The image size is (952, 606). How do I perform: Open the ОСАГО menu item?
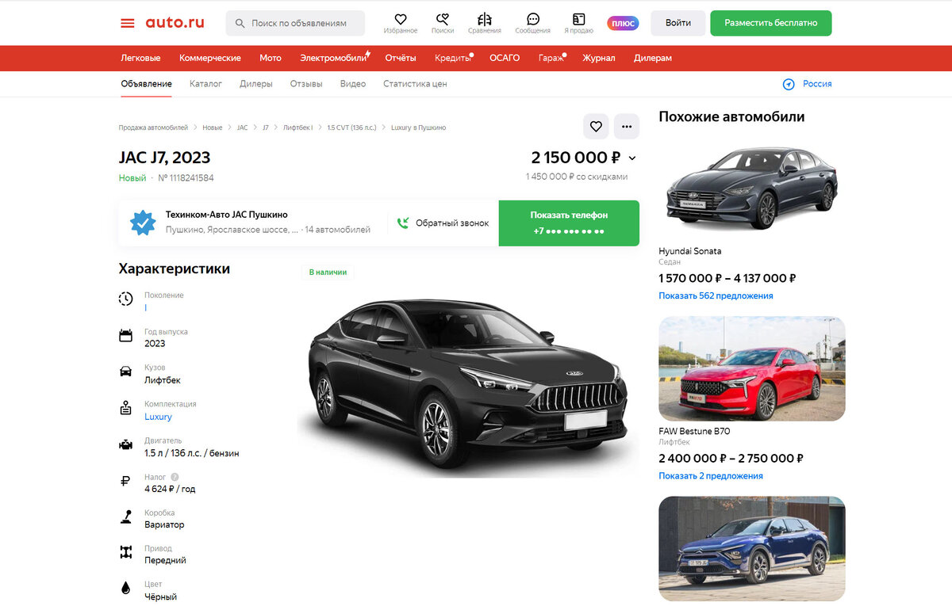(505, 58)
